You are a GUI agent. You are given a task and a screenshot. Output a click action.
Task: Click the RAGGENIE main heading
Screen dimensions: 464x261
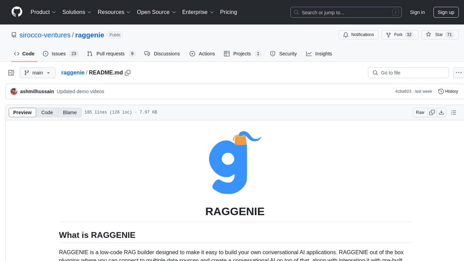point(235,211)
